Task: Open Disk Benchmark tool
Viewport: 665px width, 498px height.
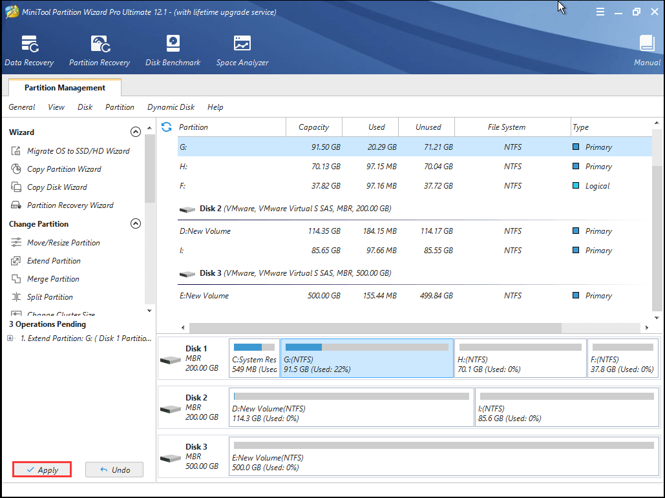Action: click(173, 51)
